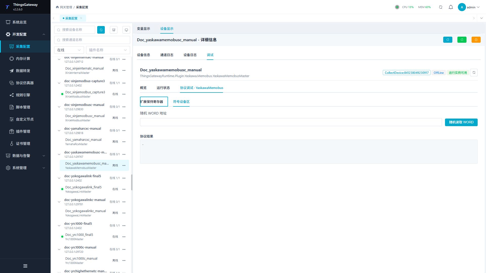Open 插件管理 in the sidebar
Viewport: 486px width, 273px height.
[25, 131]
